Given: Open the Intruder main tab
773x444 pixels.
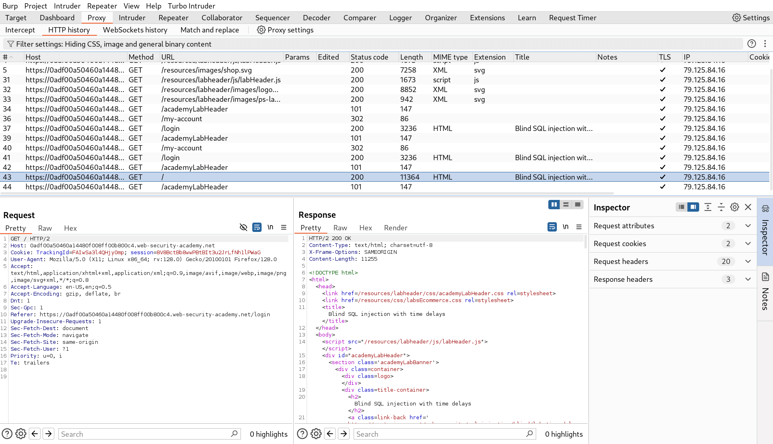Looking at the screenshot, I should (132, 18).
